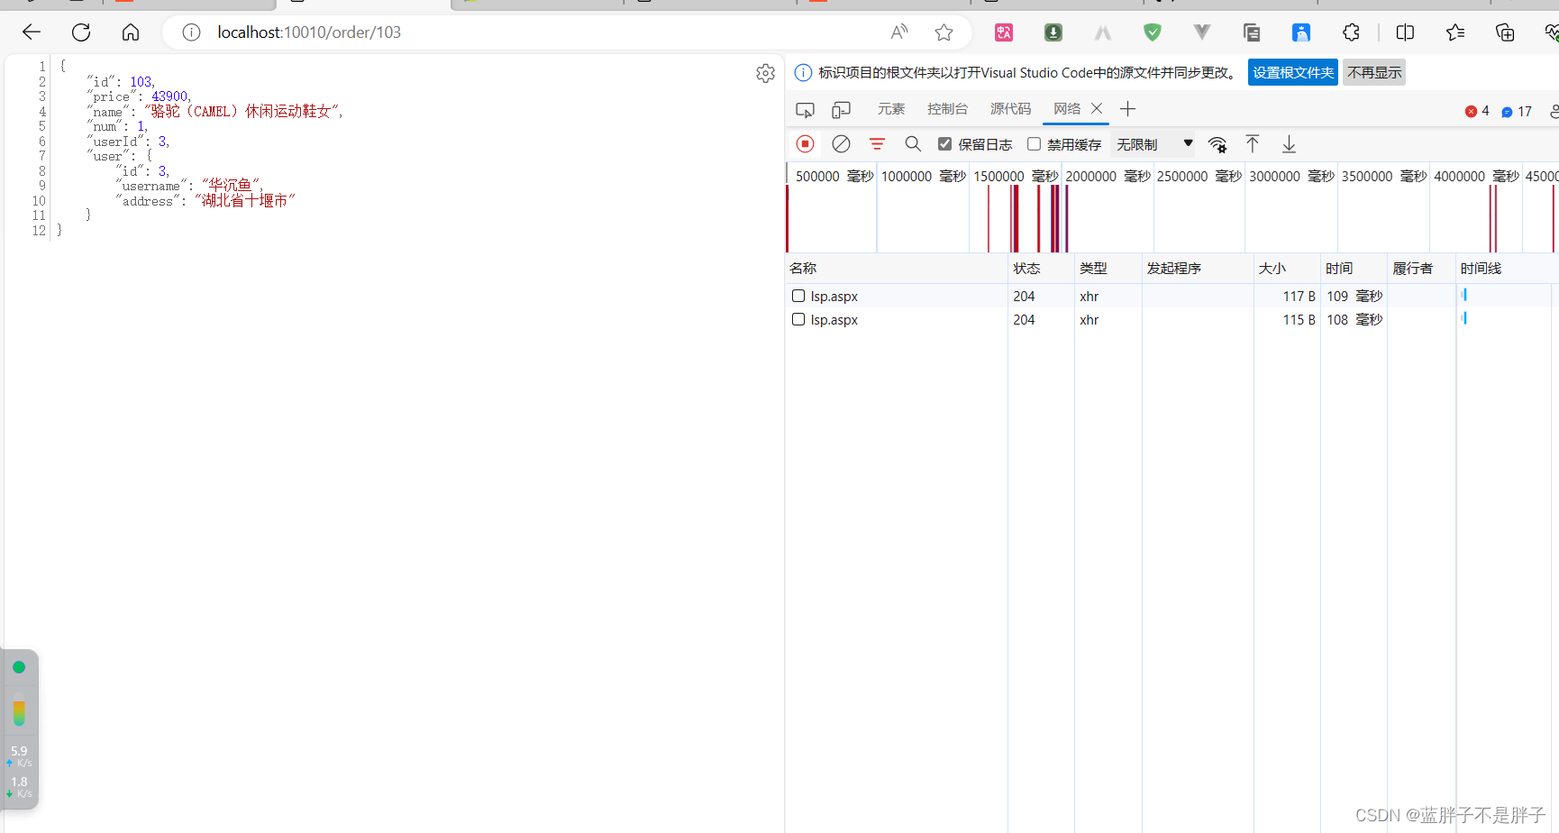Sort requests by Time column

pos(1353,269)
